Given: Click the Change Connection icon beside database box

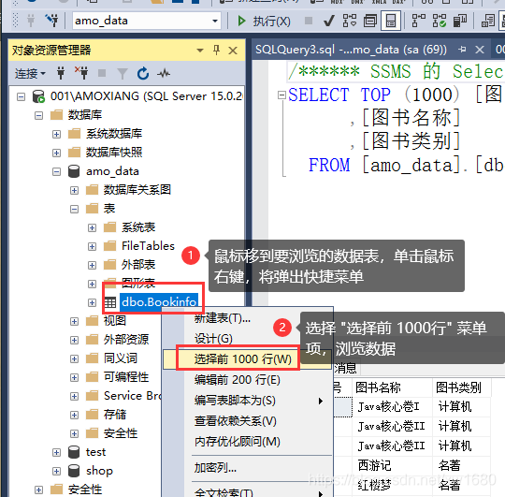Looking at the screenshot, I should [x=51, y=21].
